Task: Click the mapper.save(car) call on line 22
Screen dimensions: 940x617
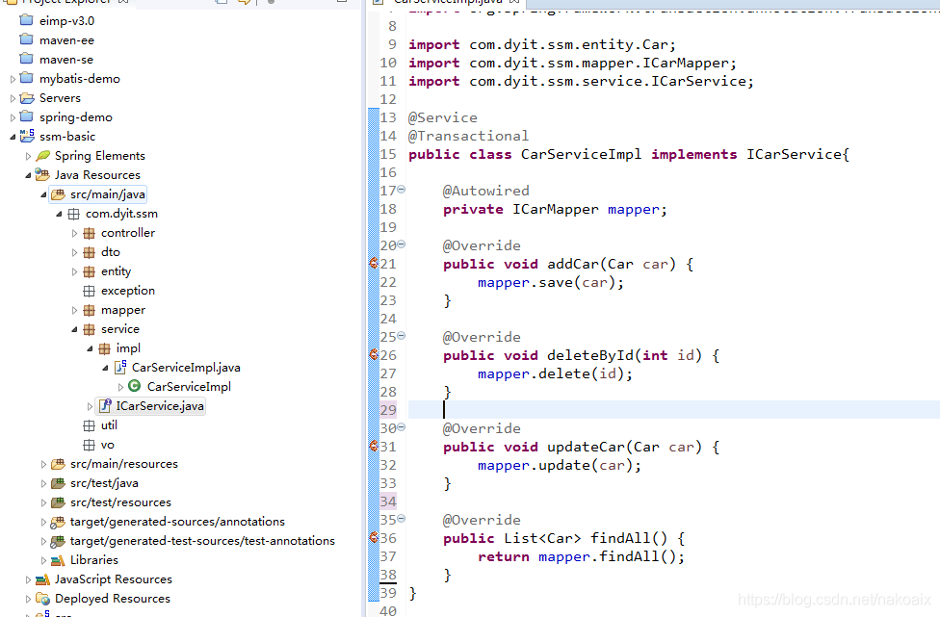Action: tap(551, 282)
